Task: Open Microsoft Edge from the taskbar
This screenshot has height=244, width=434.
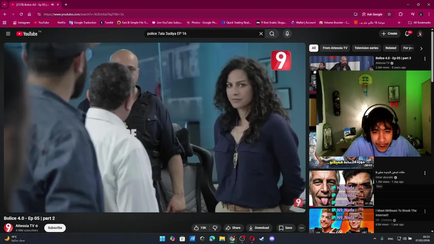Action: 212,239
